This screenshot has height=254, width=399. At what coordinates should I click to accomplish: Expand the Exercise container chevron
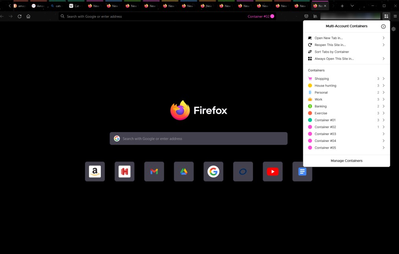[384, 113]
